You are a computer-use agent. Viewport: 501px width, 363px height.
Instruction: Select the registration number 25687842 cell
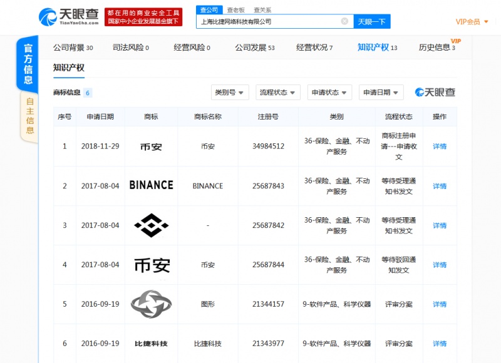pos(268,225)
